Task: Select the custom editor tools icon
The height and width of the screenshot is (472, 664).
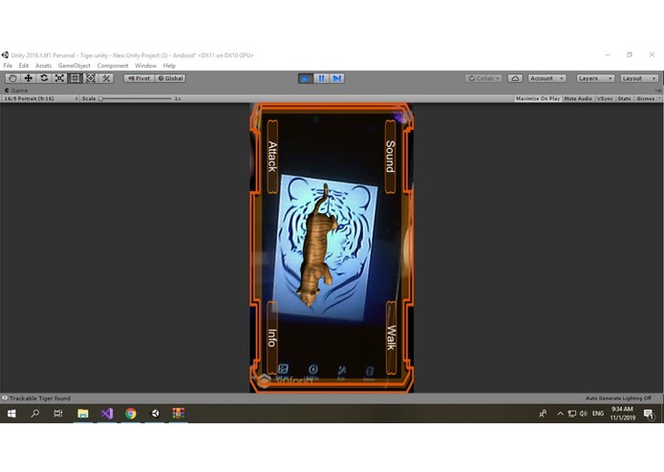Action: pyautogui.click(x=106, y=78)
